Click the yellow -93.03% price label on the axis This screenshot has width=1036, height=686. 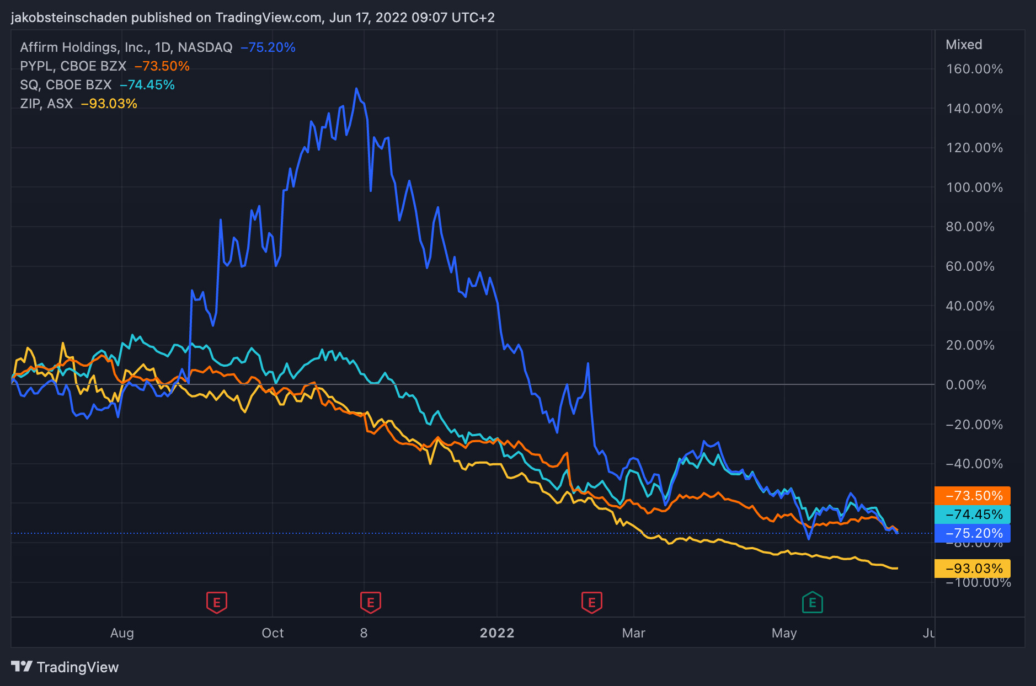(973, 569)
